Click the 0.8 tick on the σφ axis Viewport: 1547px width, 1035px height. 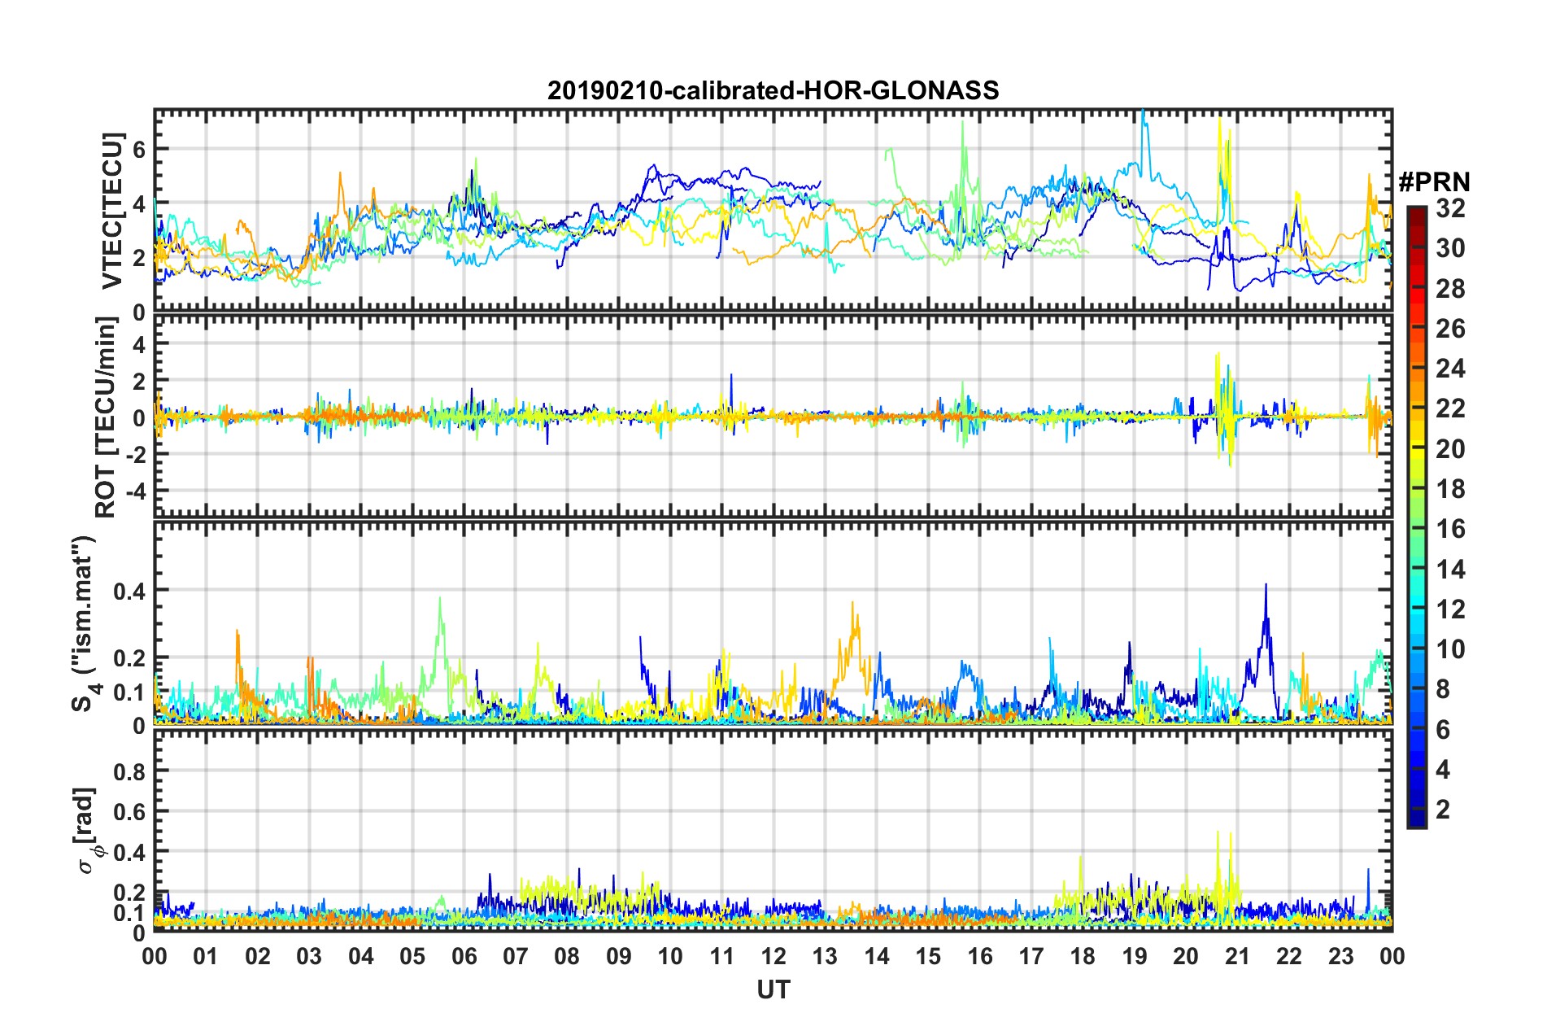(x=129, y=771)
